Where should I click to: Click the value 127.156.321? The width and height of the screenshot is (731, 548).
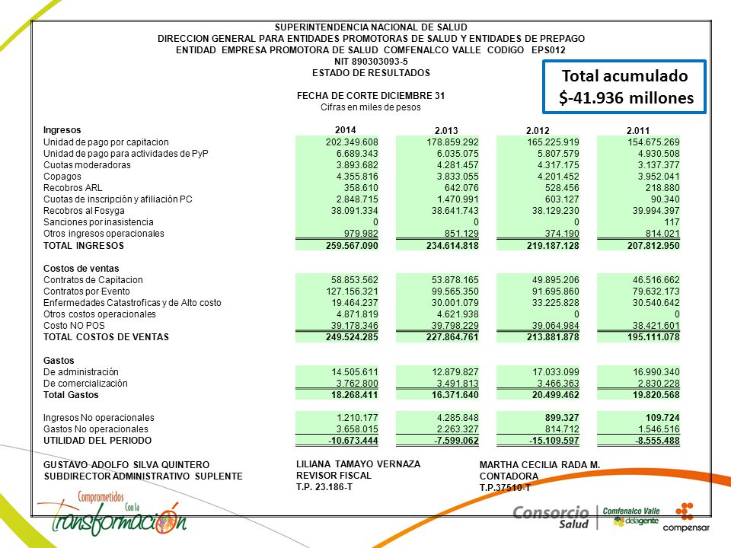click(x=352, y=292)
